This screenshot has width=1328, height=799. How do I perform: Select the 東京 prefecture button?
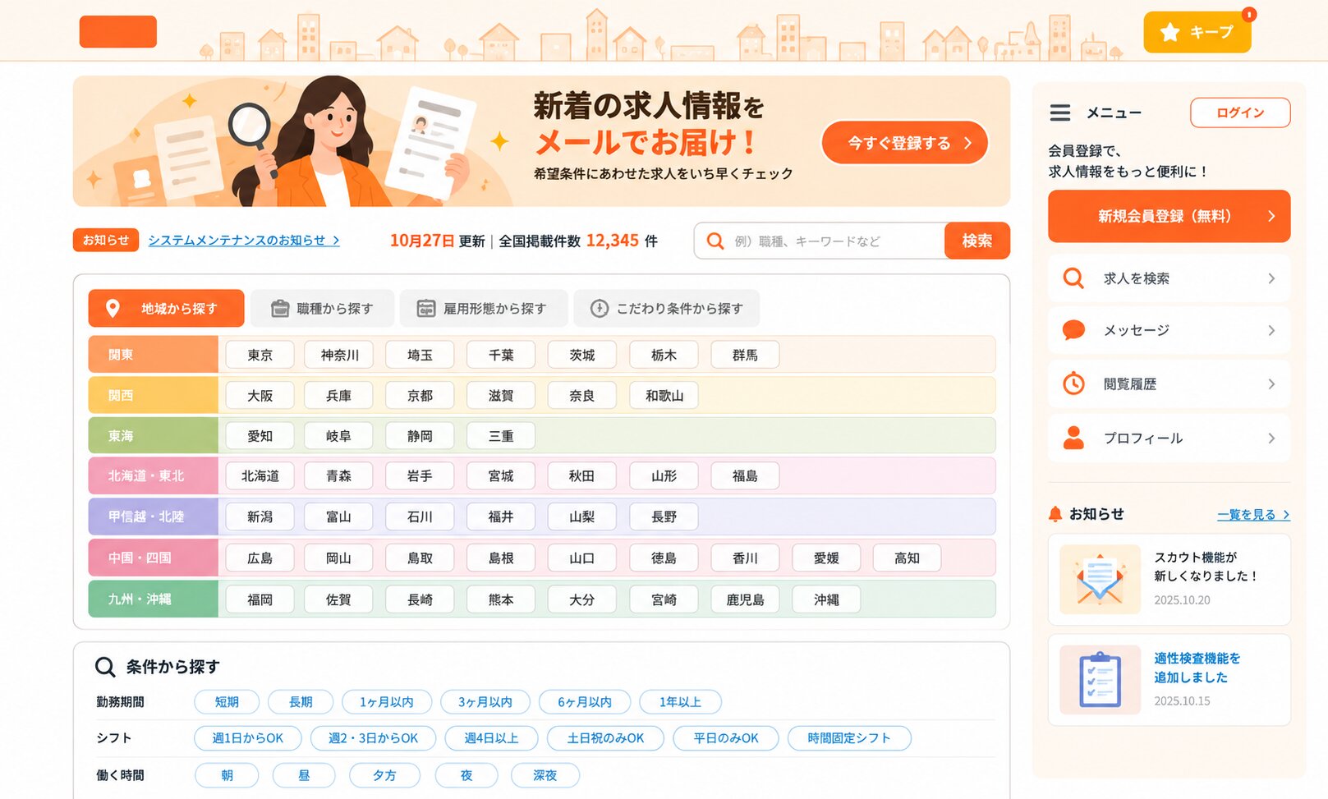click(260, 355)
